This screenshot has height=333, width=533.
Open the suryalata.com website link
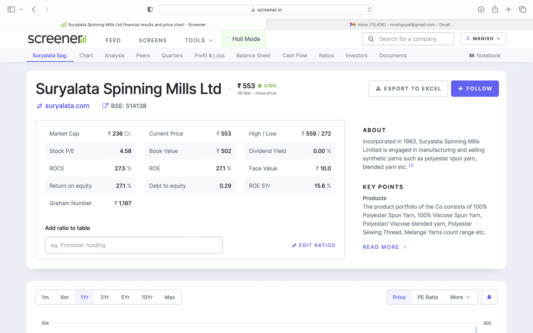click(x=67, y=106)
